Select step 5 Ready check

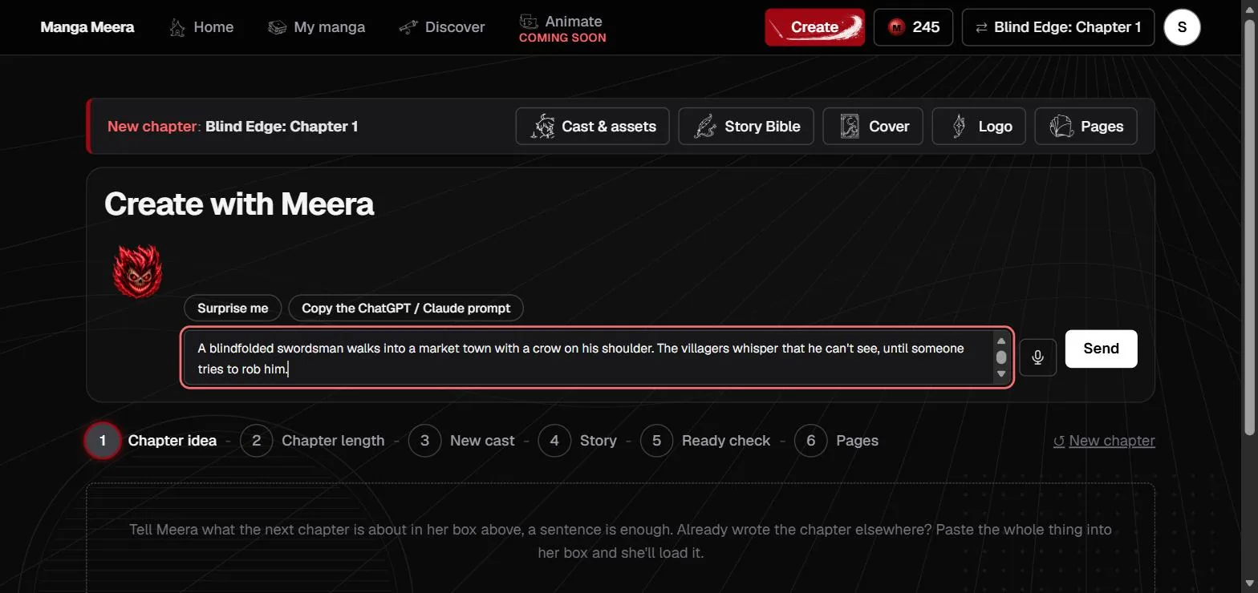click(x=706, y=441)
